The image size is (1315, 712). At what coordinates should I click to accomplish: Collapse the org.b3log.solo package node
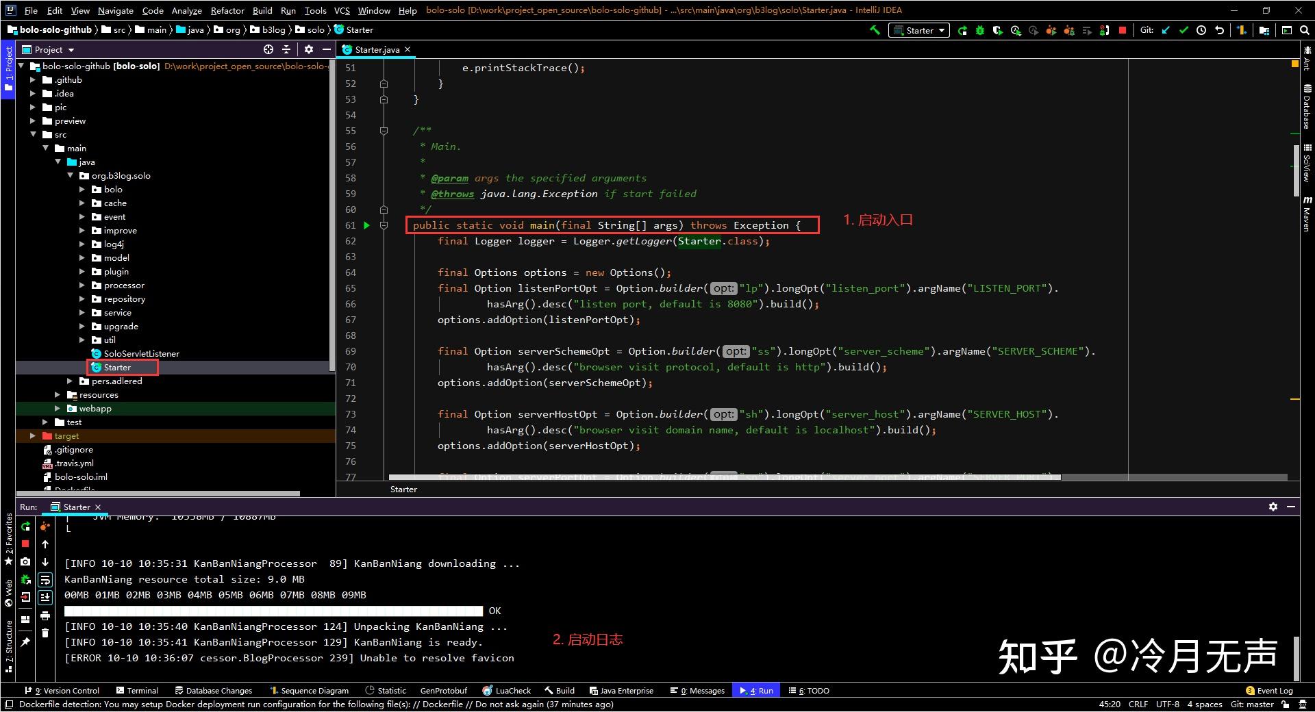point(70,176)
